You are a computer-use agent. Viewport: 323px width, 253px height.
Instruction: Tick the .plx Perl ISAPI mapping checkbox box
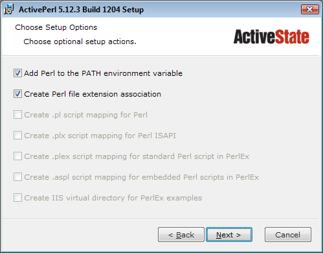17,136
